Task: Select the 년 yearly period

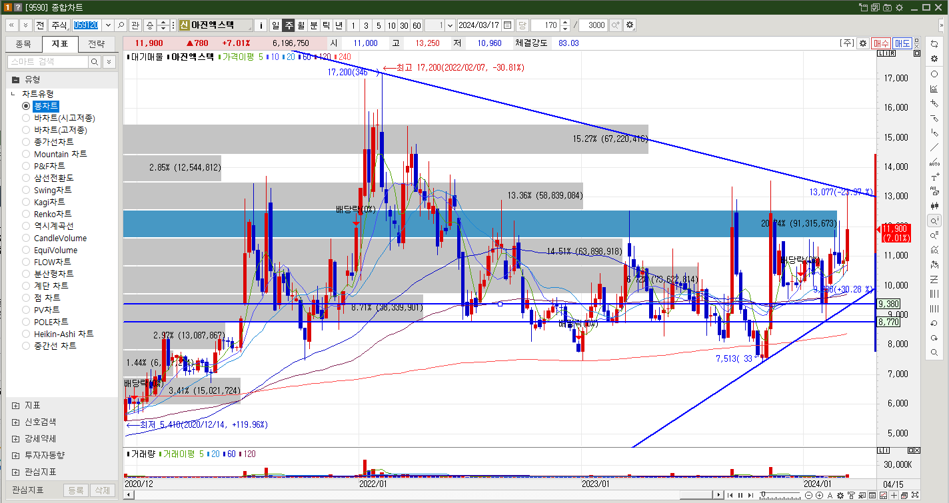Action: click(339, 25)
